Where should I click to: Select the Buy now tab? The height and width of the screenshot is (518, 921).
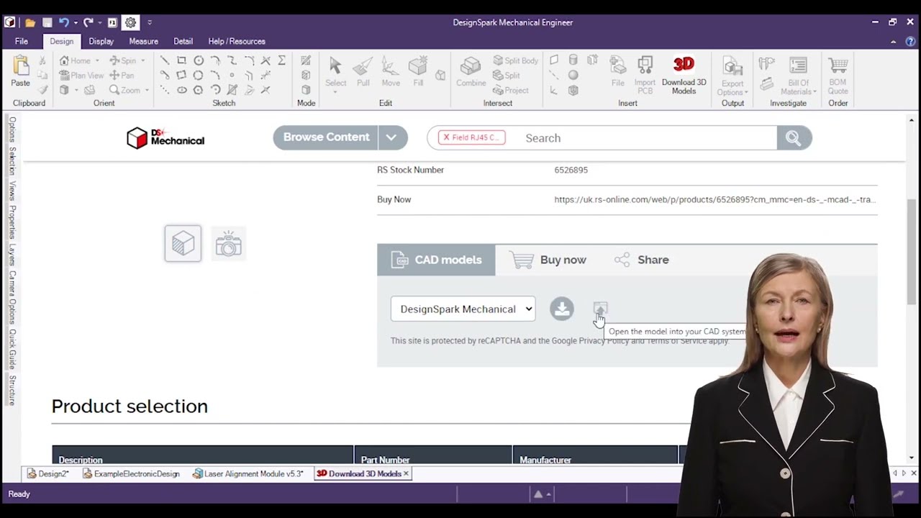click(x=548, y=260)
